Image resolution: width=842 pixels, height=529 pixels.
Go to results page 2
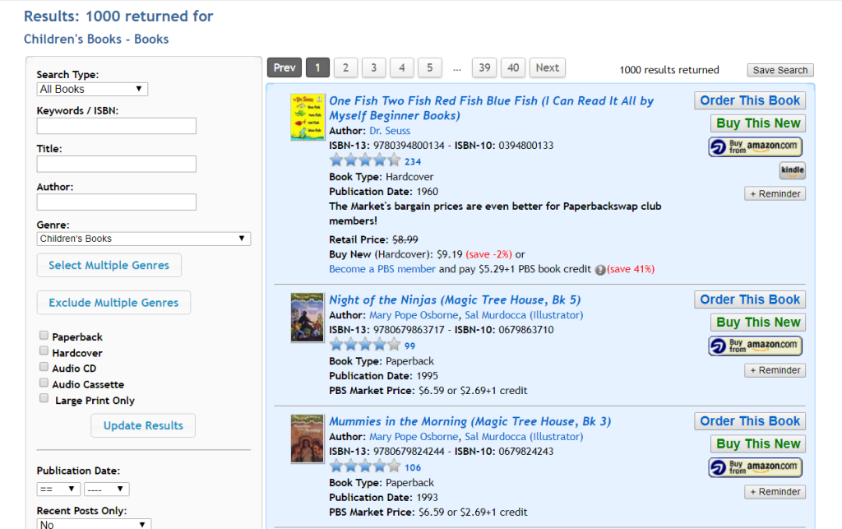(345, 67)
